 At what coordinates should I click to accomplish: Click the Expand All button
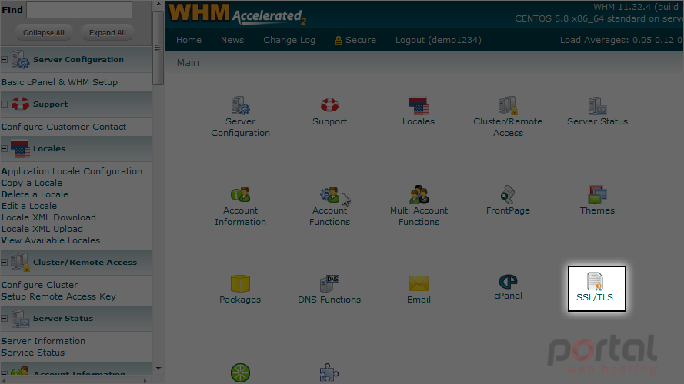(107, 33)
